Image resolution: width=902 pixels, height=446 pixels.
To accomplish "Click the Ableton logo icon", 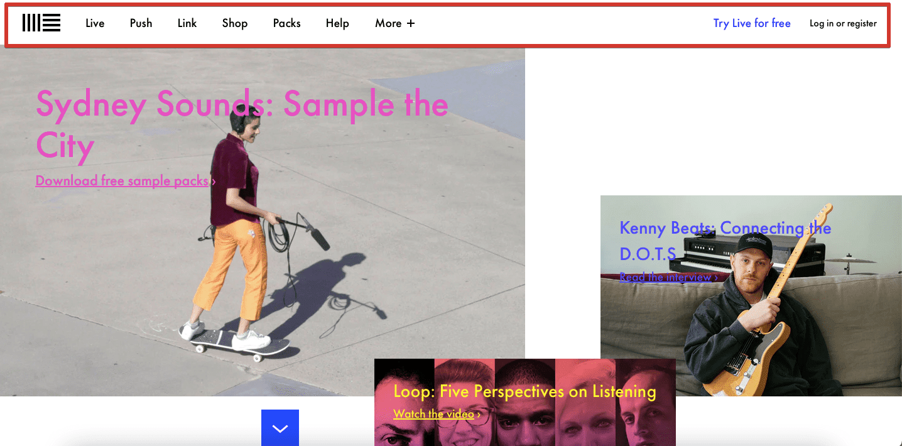I will point(41,23).
